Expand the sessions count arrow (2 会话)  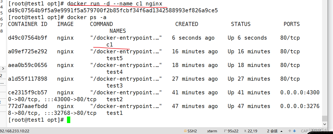click(281, 131)
